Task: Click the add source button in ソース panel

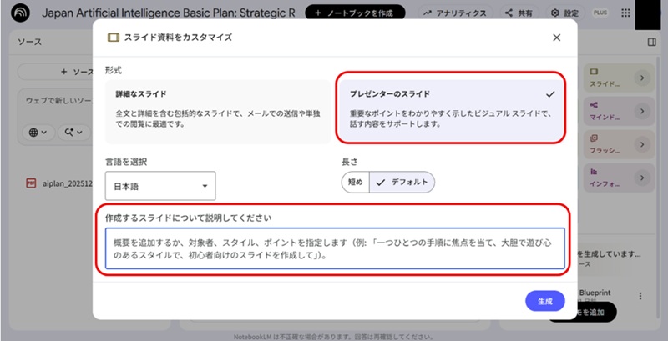Action: click(x=55, y=72)
